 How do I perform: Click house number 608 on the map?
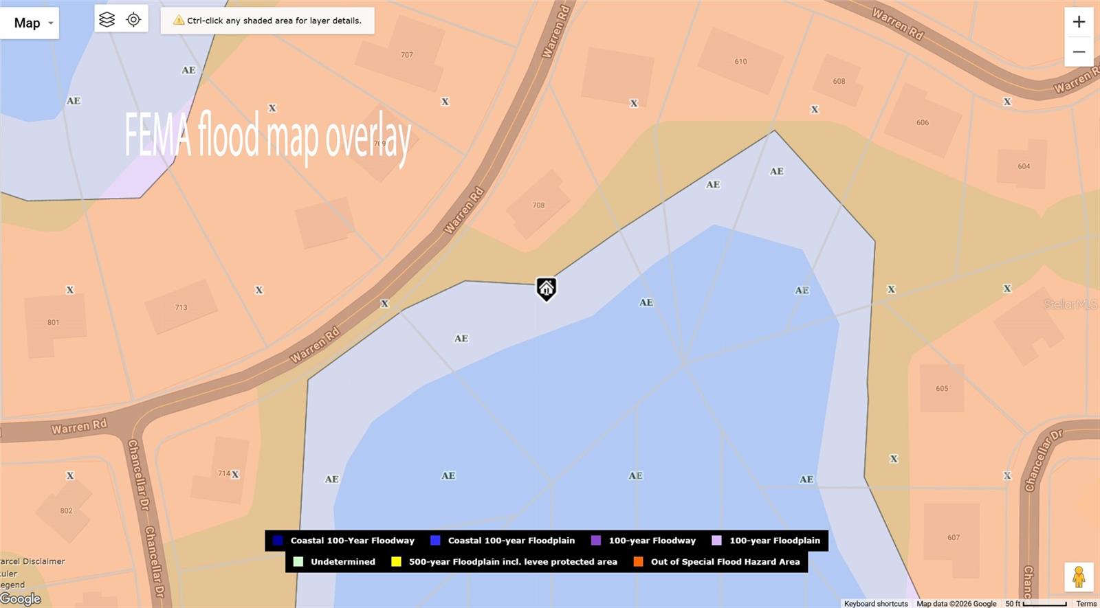point(839,81)
